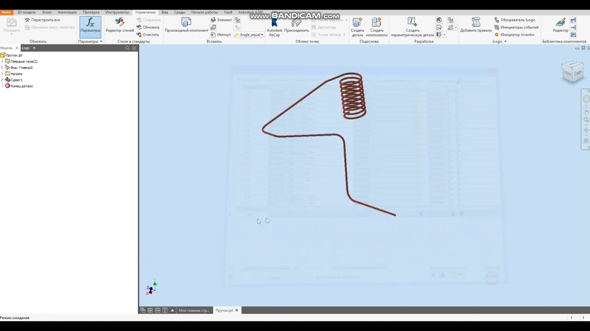Open the Вид ribbon tab

tap(165, 12)
